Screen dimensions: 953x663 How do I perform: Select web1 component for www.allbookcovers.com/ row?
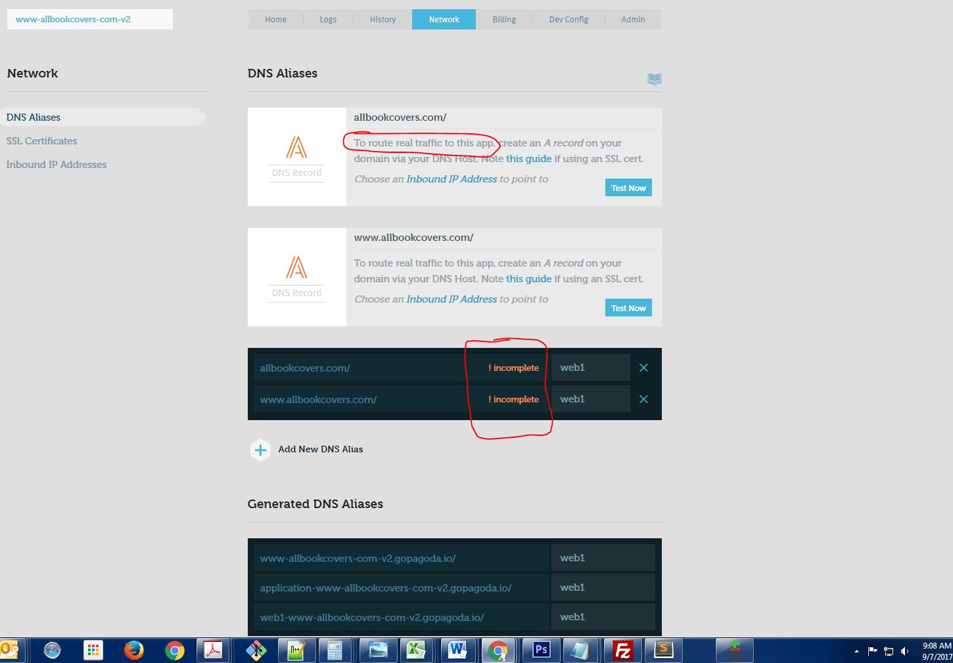click(x=590, y=399)
